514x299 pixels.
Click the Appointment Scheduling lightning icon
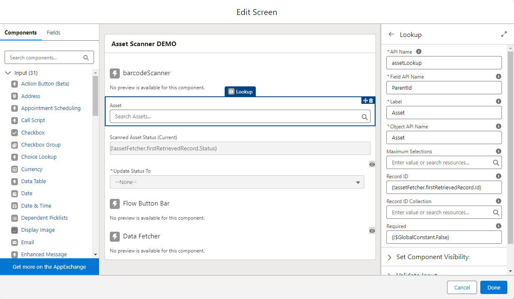pos(14,108)
